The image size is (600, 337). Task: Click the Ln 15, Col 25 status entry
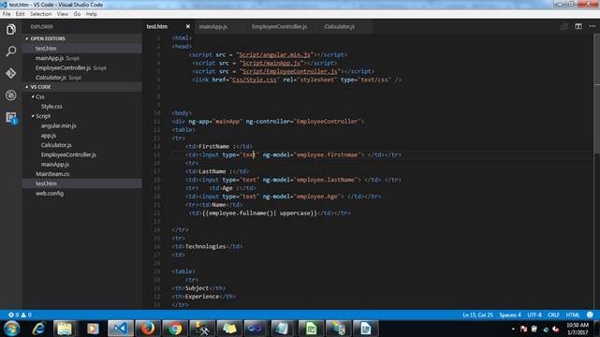click(477, 315)
